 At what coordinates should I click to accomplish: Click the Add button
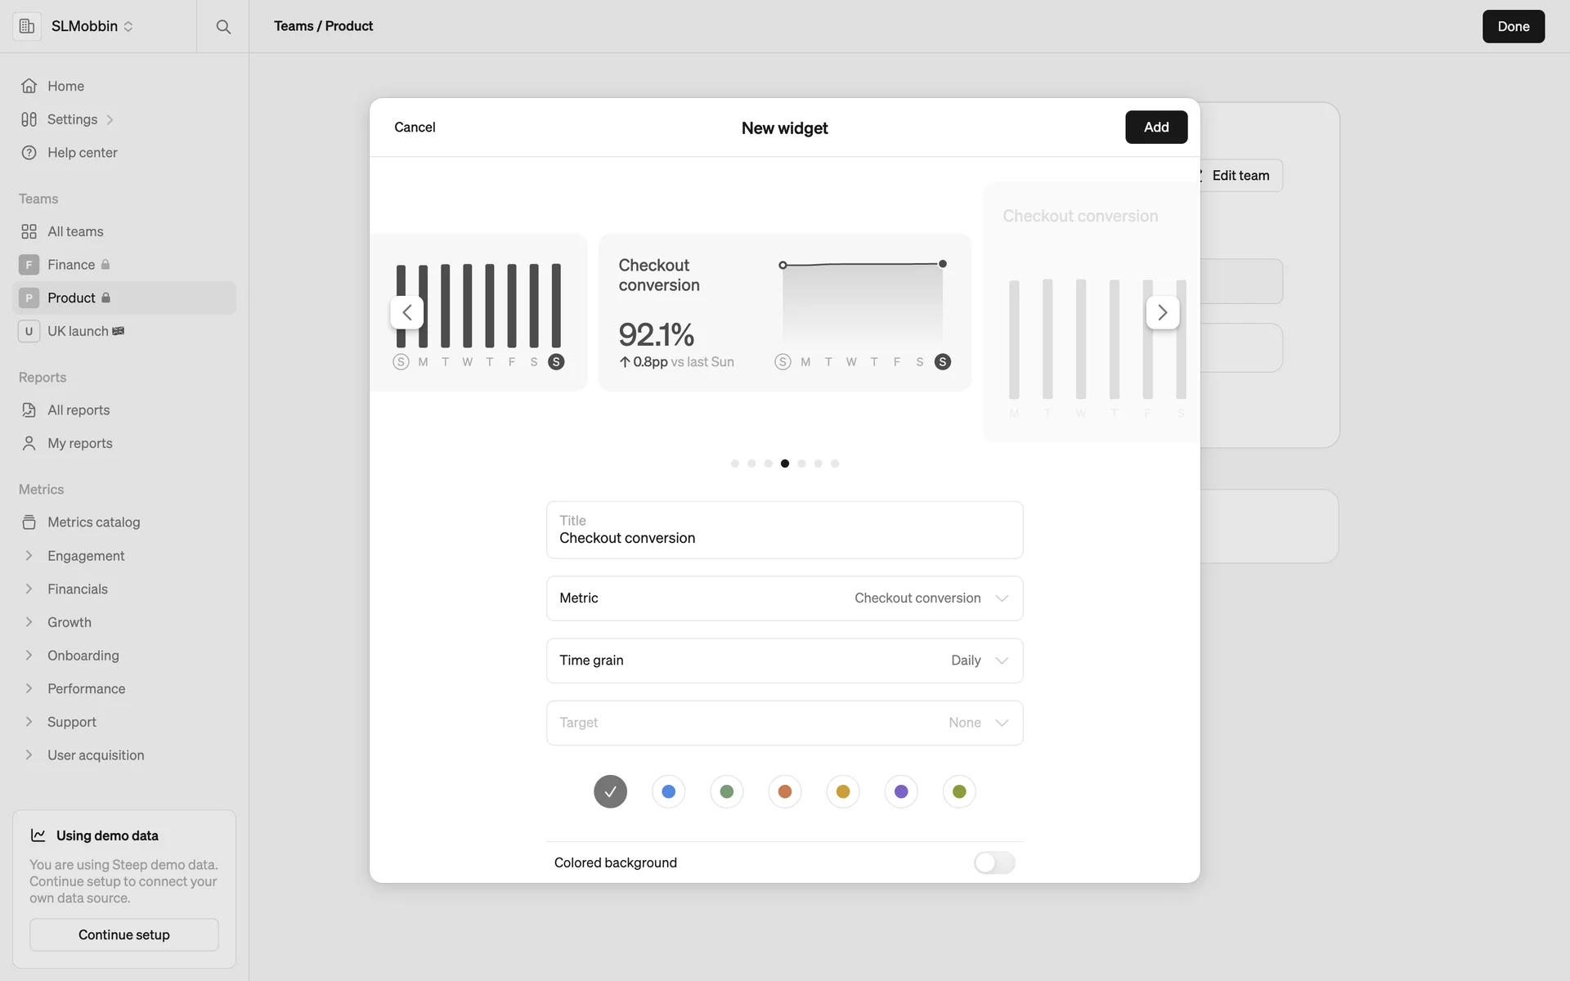pyautogui.click(x=1155, y=127)
